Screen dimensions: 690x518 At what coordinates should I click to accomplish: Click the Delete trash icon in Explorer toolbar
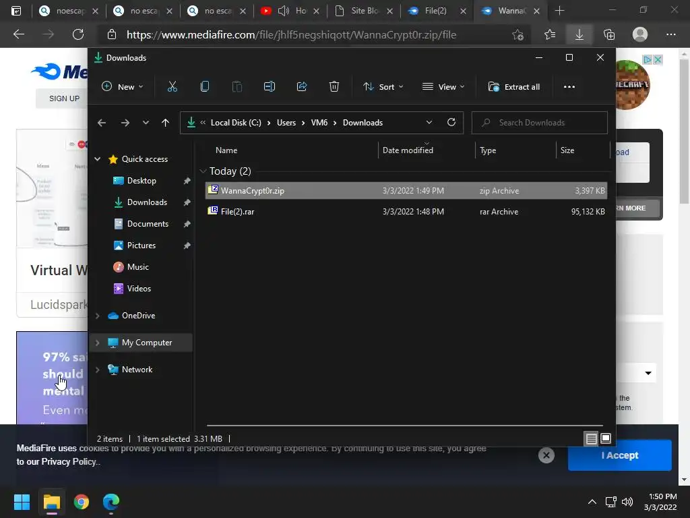point(334,87)
